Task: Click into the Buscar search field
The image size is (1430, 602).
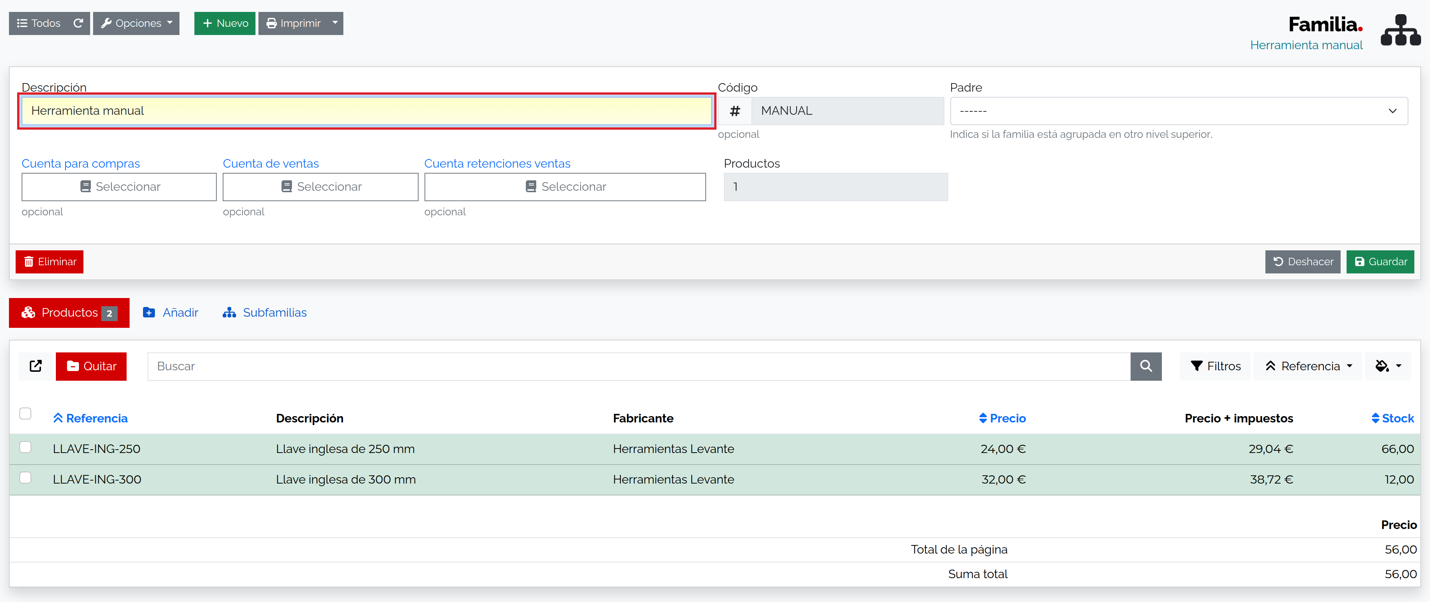Action: tap(638, 366)
